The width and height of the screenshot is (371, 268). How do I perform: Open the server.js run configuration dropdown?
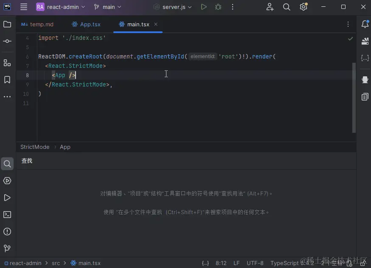point(173,7)
